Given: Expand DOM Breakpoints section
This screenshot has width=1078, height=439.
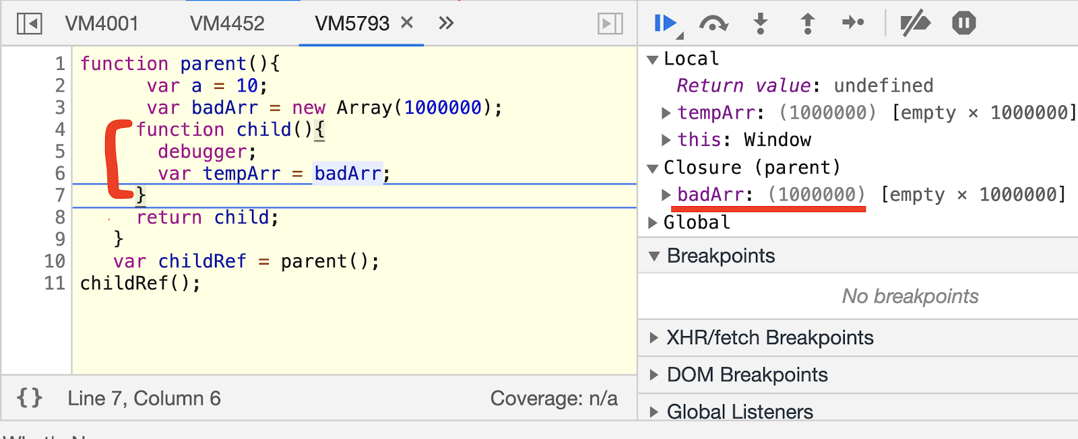Looking at the screenshot, I should 654,375.
